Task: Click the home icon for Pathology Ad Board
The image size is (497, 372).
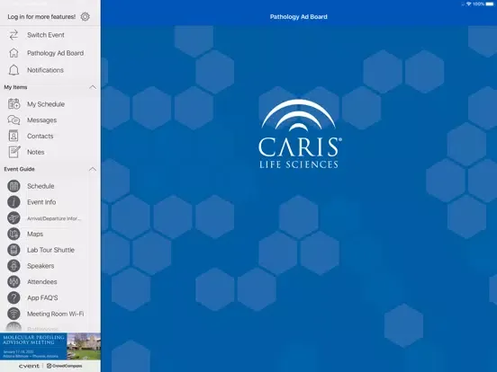Action: (x=14, y=53)
